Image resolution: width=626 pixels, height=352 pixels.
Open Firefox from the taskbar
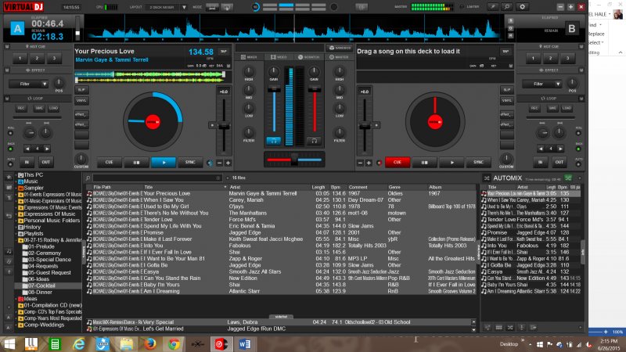pos(150,343)
